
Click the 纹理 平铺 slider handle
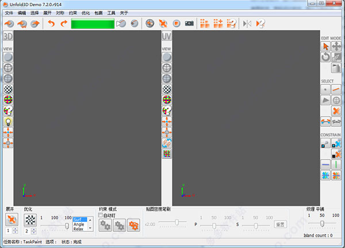tap(322, 224)
